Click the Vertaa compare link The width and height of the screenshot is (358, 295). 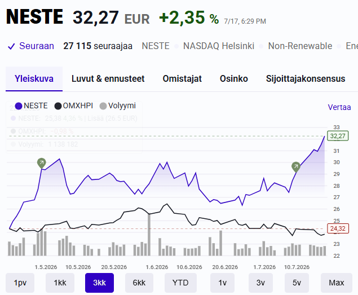click(x=339, y=107)
